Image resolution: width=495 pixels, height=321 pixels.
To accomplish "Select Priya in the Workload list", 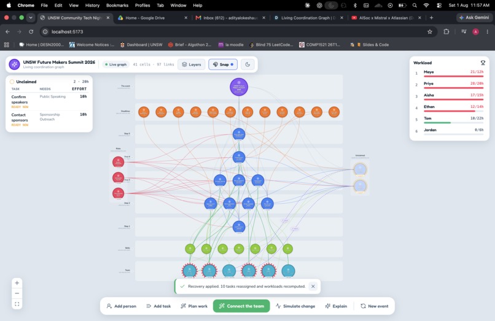I will (448, 85).
